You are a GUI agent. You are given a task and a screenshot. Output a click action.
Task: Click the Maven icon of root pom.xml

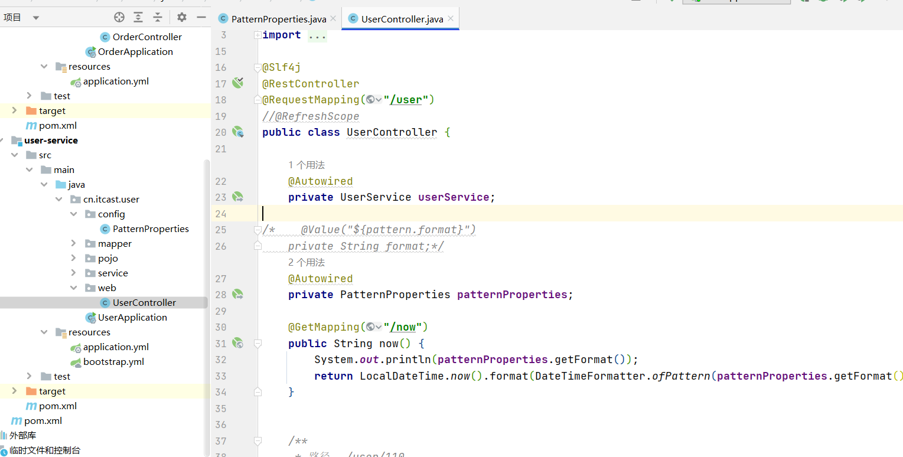point(17,421)
